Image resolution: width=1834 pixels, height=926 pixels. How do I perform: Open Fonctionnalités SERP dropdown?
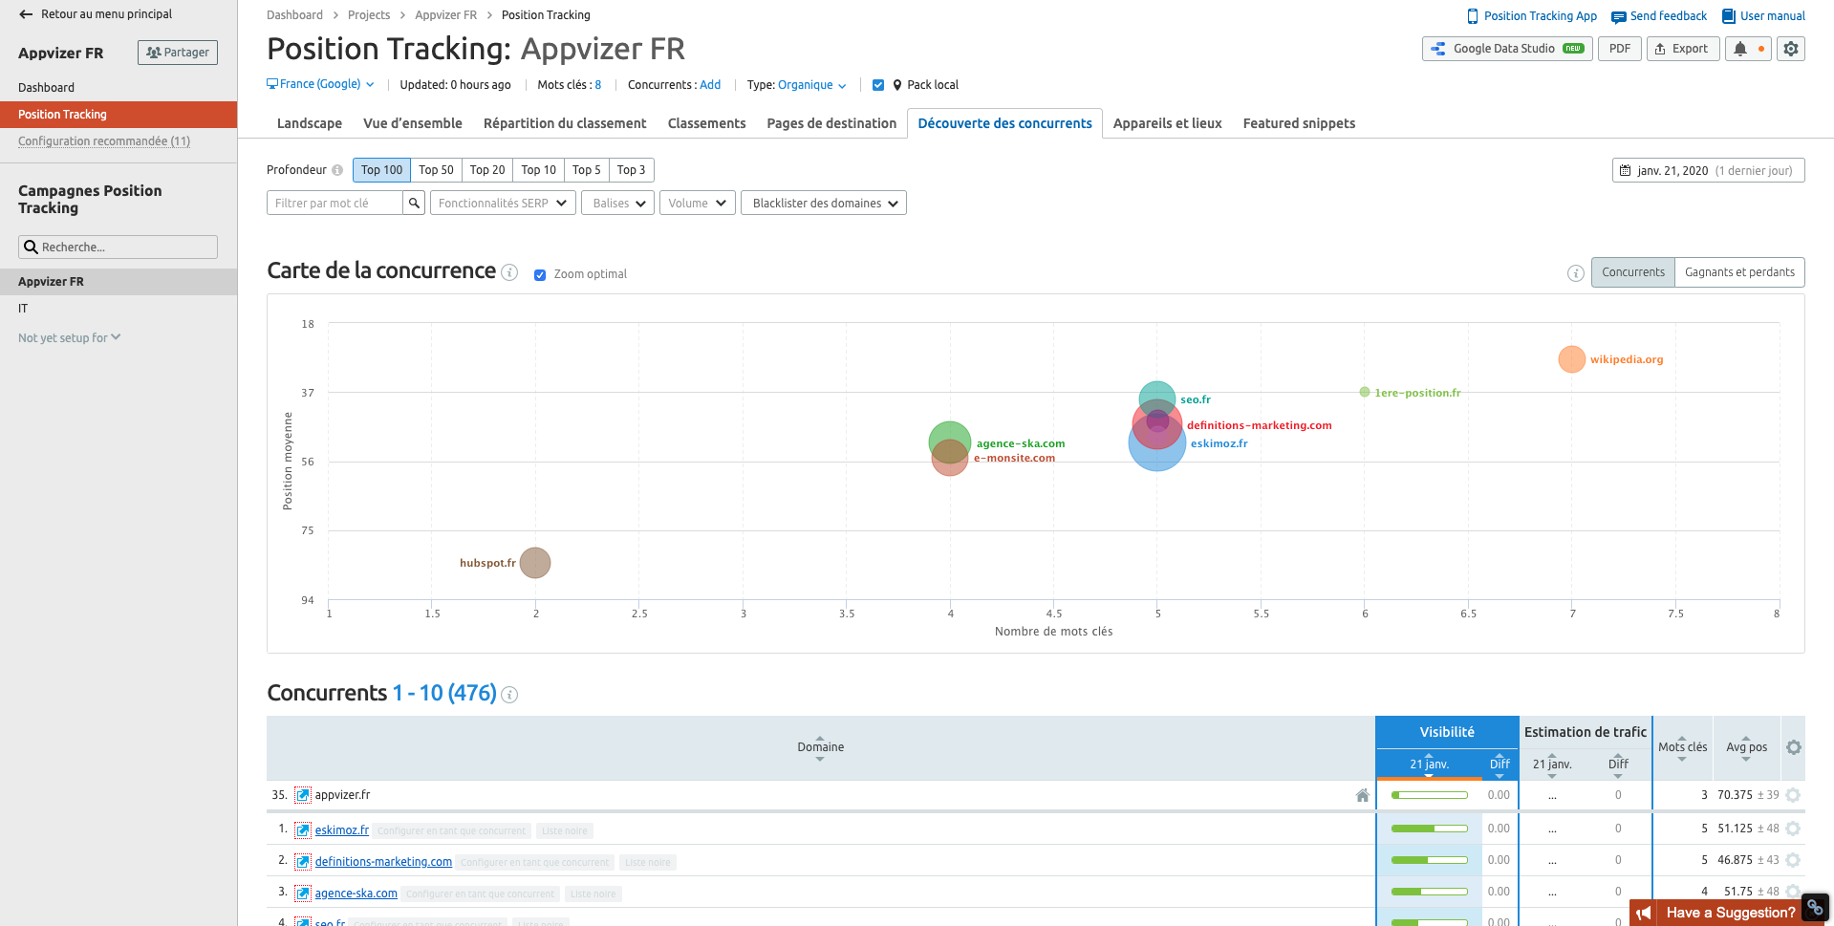pos(503,203)
